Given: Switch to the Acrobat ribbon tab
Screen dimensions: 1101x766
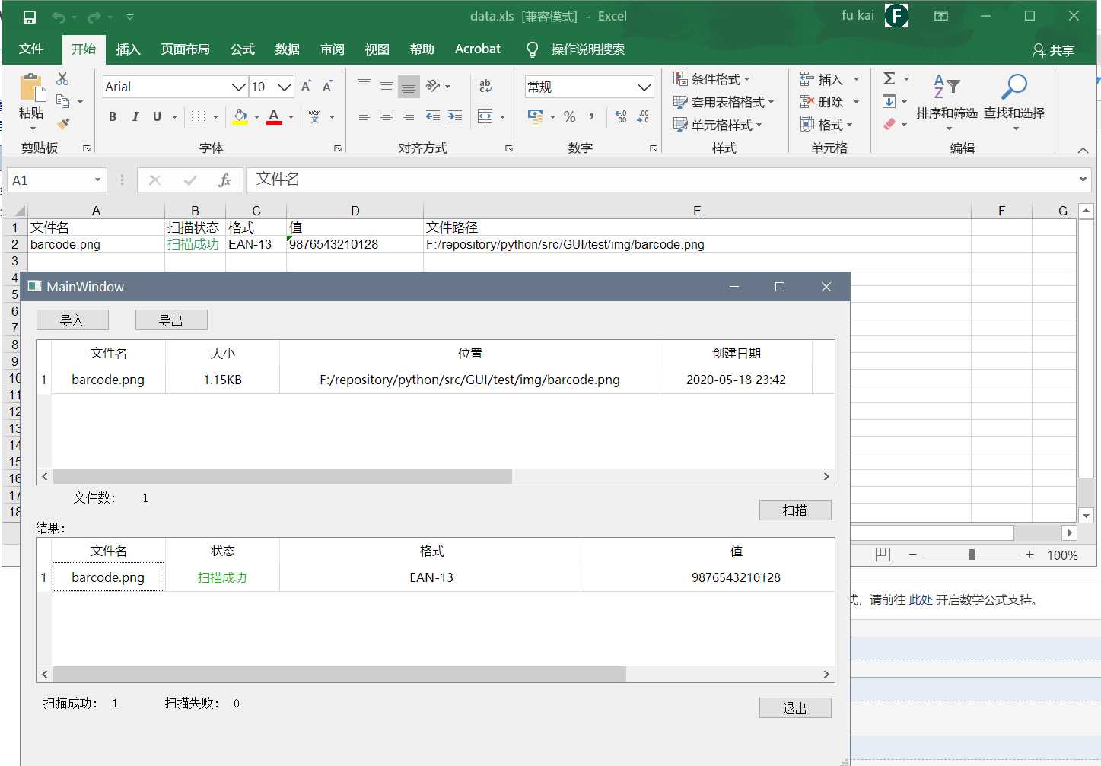Looking at the screenshot, I should tap(478, 49).
